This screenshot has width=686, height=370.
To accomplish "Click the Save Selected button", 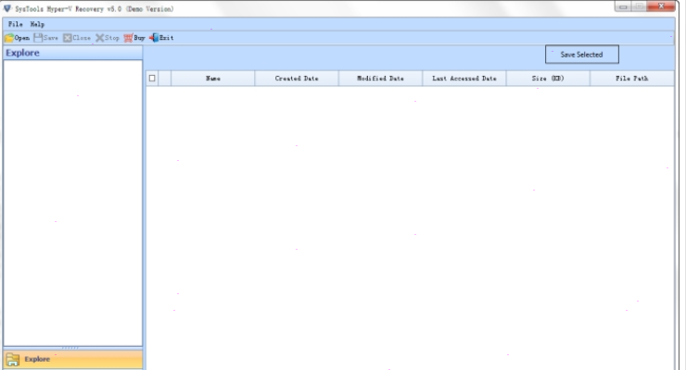I will (x=582, y=55).
